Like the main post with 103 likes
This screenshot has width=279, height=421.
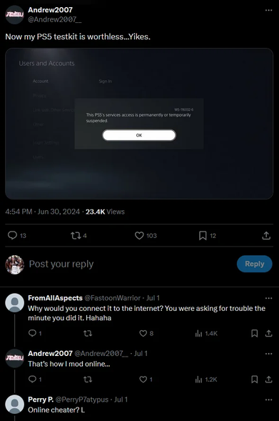point(139,235)
